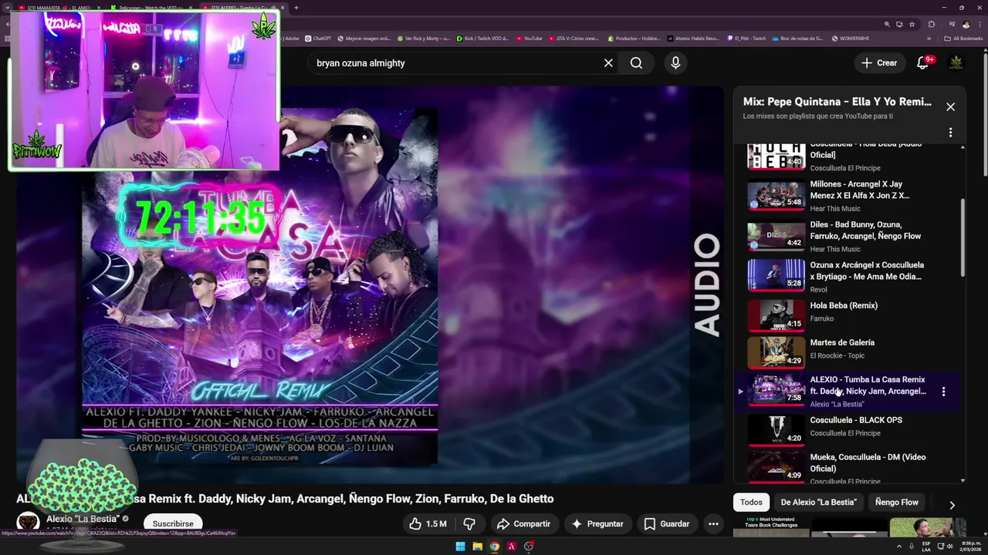Select the Todos filter chip

pyautogui.click(x=751, y=503)
